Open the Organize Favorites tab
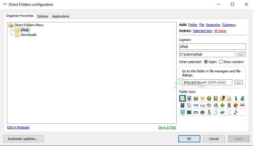 (x=20, y=16)
